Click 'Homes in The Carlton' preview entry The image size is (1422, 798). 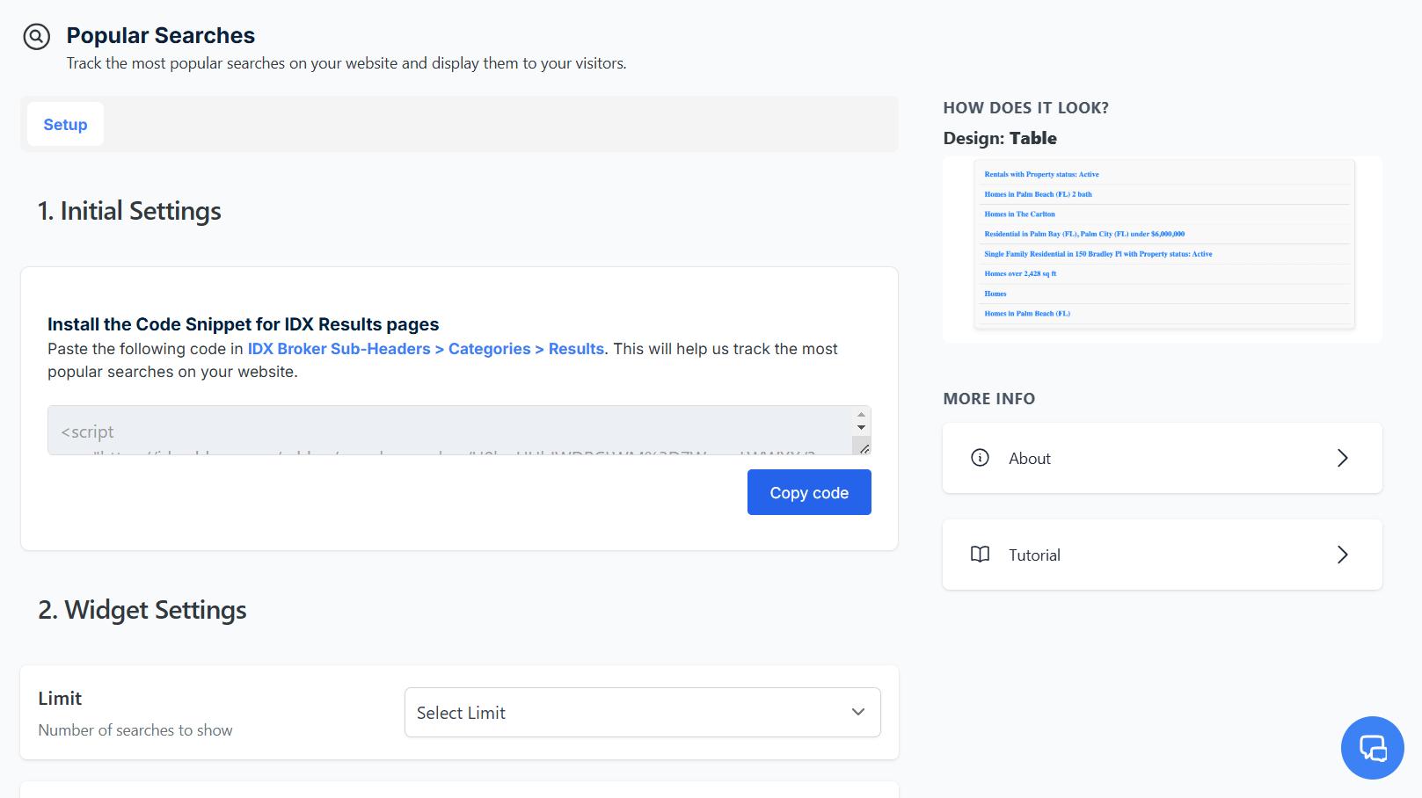click(x=1019, y=214)
